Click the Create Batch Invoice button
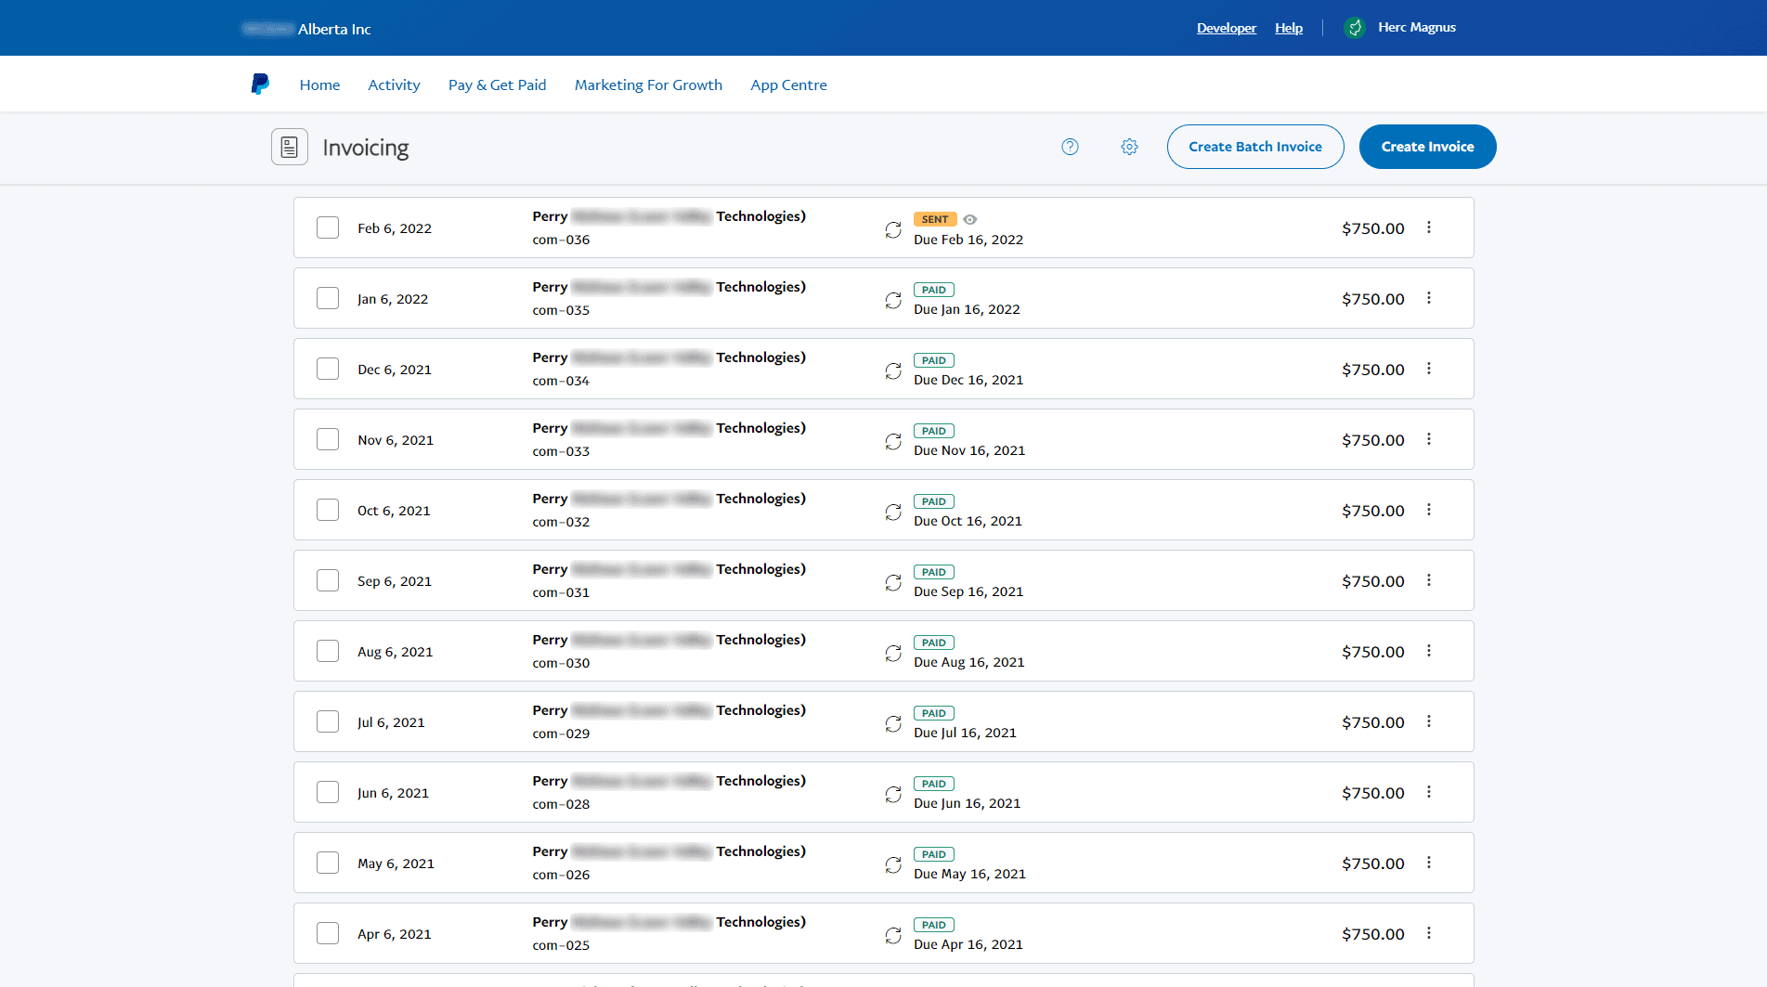Viewport: 1767px width, 987px height. (x=1254, y=147)
